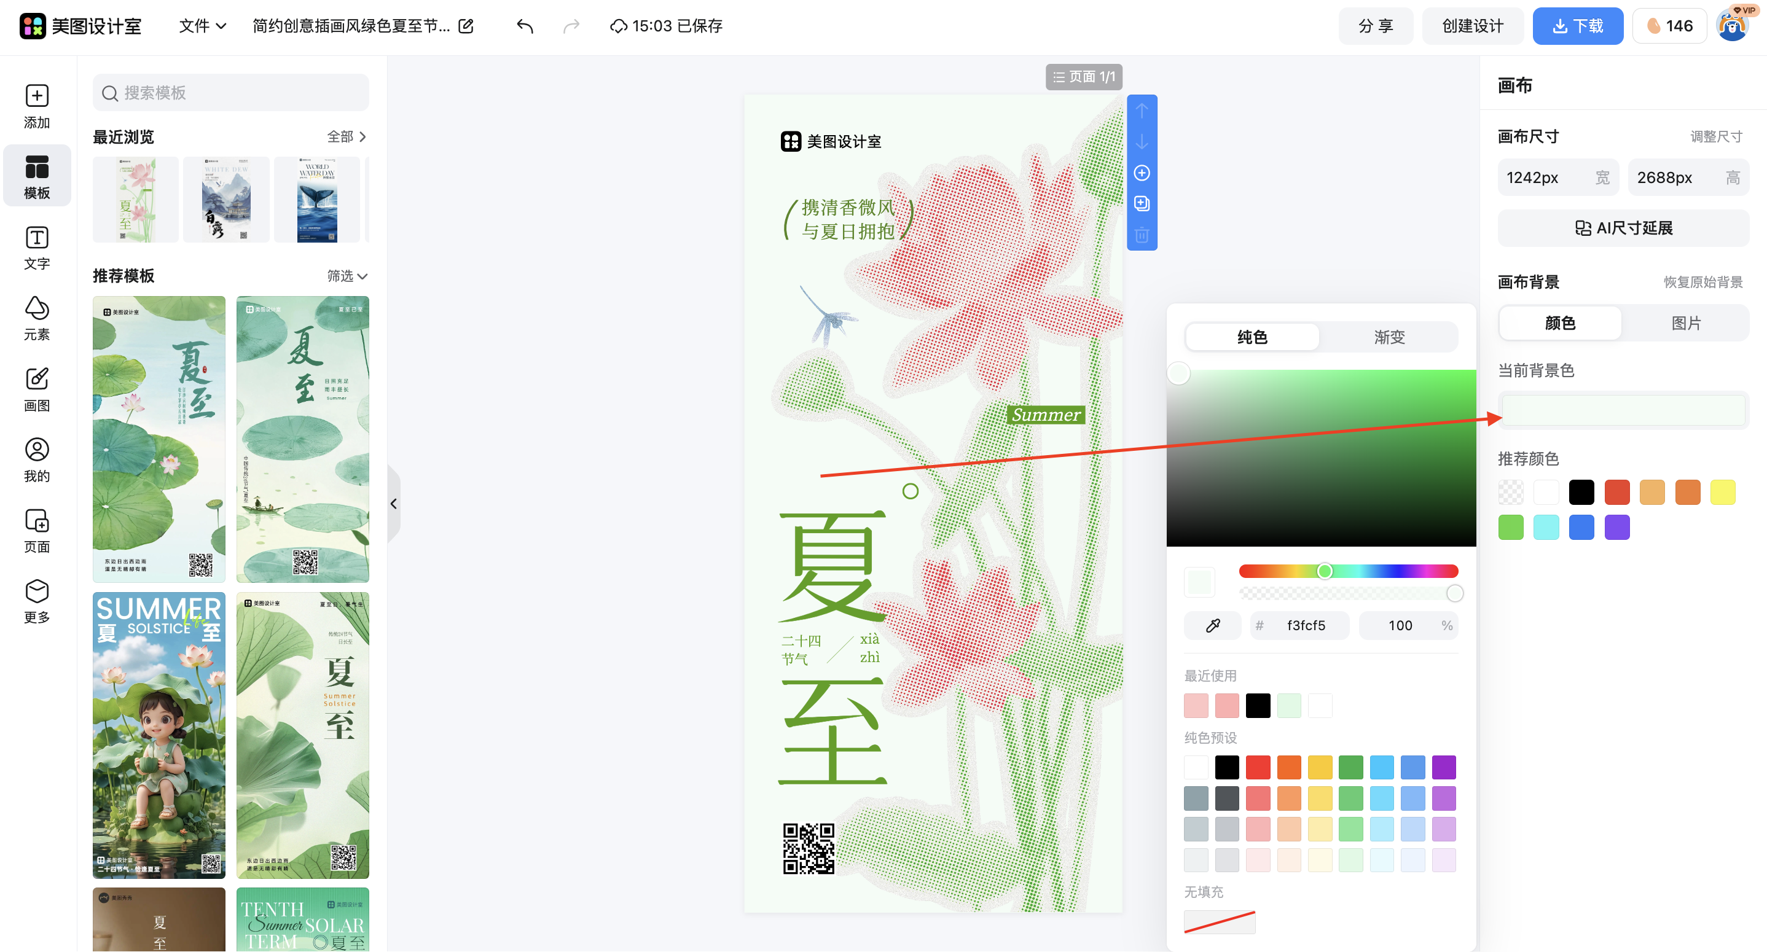Switch background fill to 渐变 gradient mode
1767x952 pixels.
pyautogui.click(x=1389, y=337)
